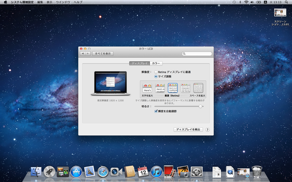Choose the '文字を拡大' largest-text scaling option

pyautogui.click(x=147, y=88)
